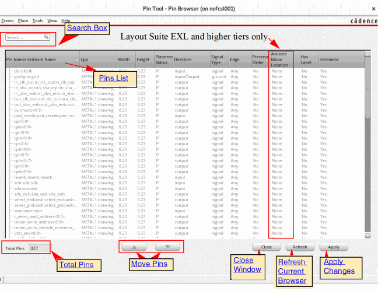Click the Lpp column header
Viewport: 378px width, 291px height.
[x=98, y=59]
